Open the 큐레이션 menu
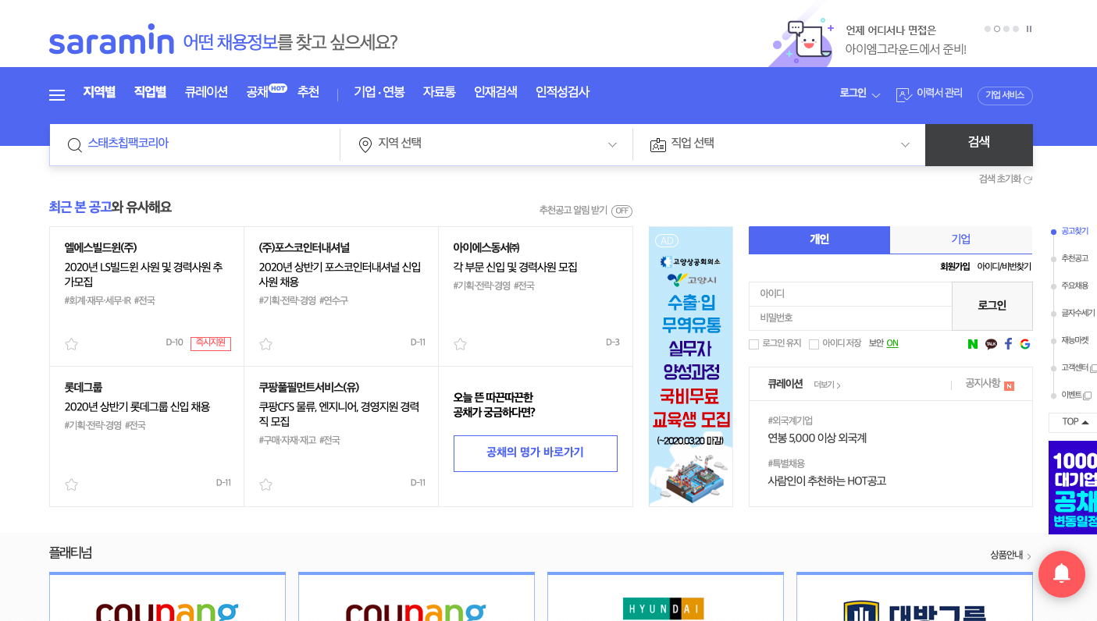Image resolution: width=1097 pixels, height=621 pixels. click(x=206, y=92)
